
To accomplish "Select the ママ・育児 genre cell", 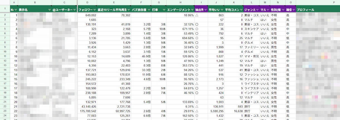I will [251, 57].
